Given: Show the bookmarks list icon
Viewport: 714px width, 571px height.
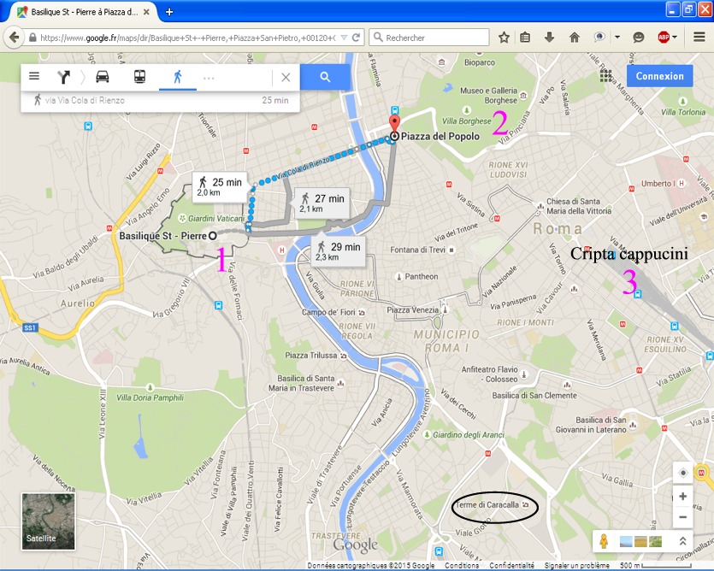Looking at the screenshot, I should pos(525,38).
